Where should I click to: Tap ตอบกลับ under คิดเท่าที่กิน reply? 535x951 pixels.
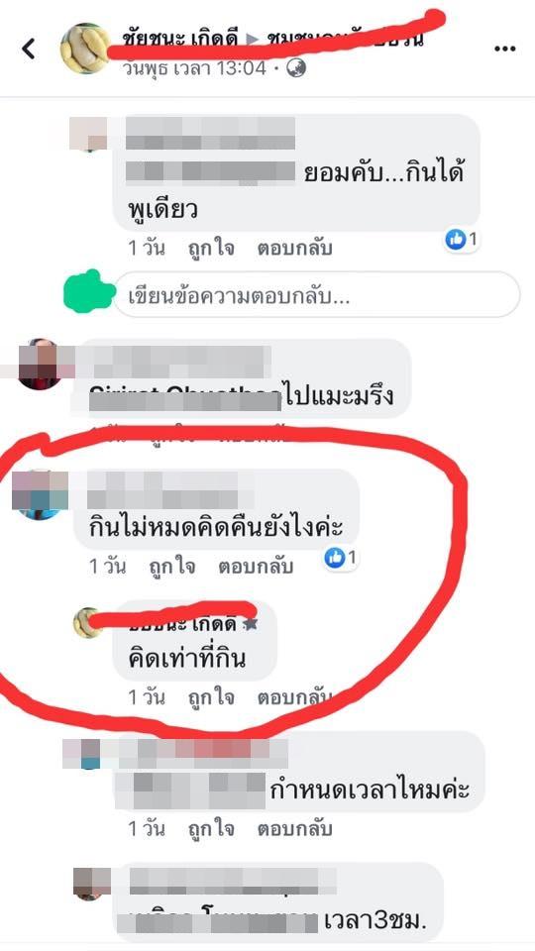tap(295, 697)
